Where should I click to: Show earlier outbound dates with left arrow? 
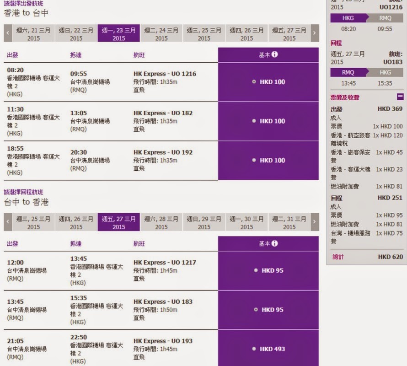pos(8,33)
